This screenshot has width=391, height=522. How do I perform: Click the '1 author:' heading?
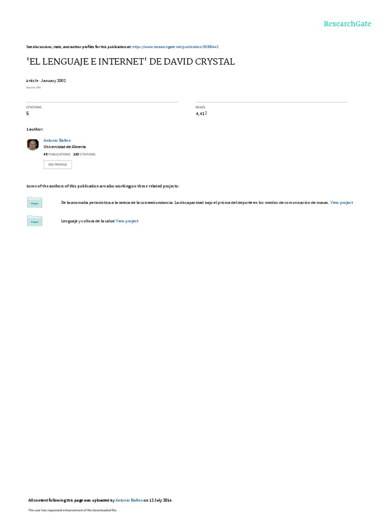(x=35, y=129)
